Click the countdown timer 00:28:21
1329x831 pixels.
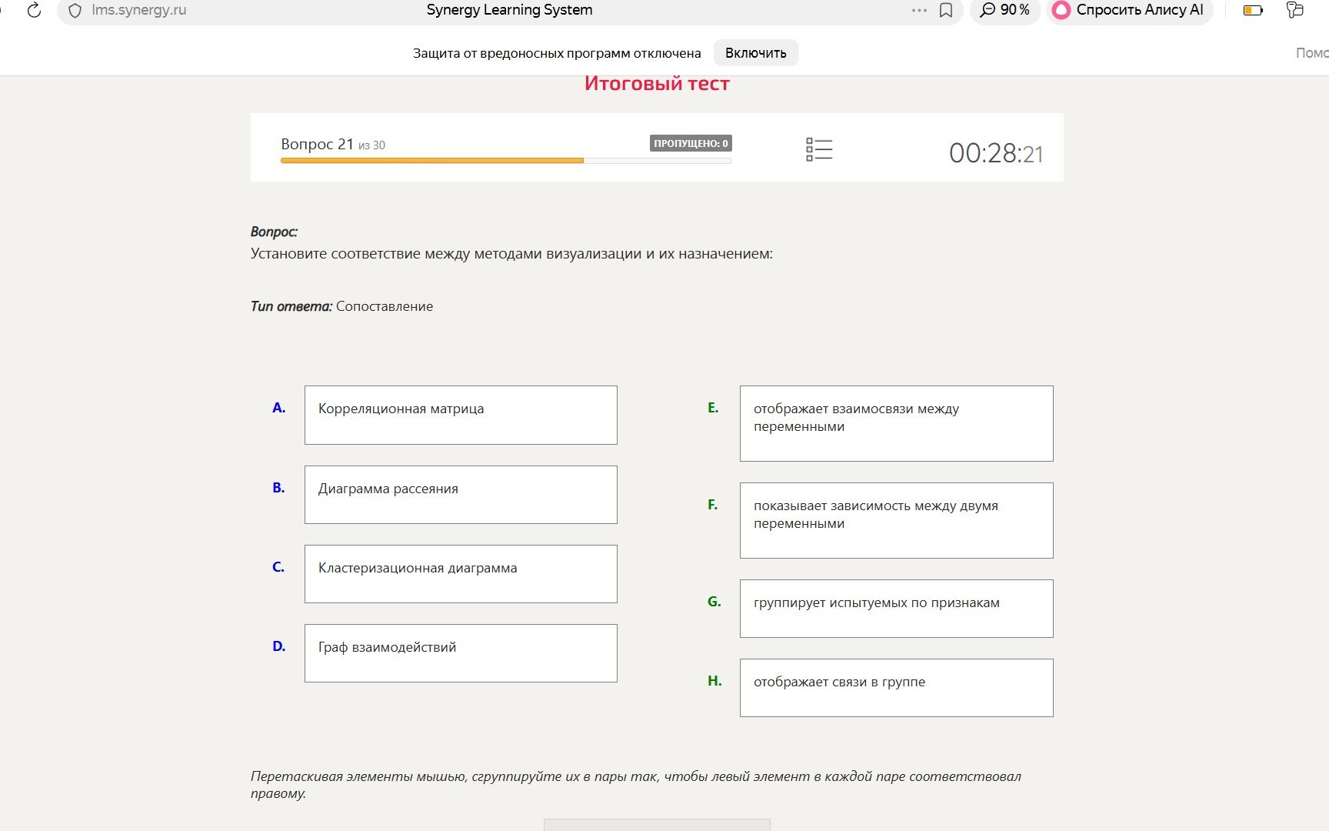[996, 153]
